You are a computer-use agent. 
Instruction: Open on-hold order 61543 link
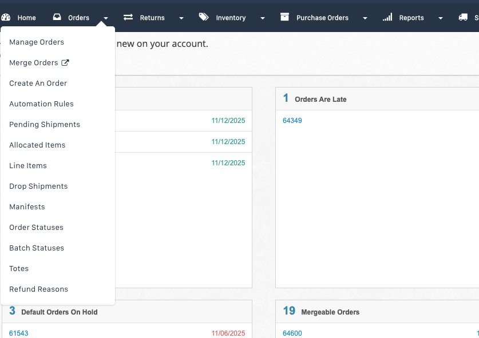coord(18,333)
